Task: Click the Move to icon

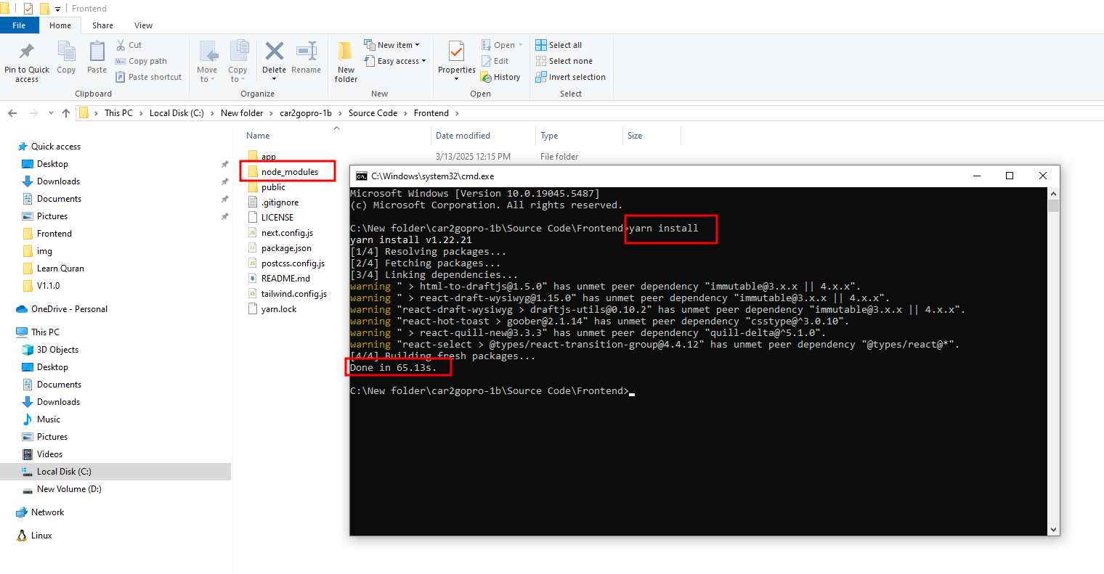Action: (x=208, y=52)
